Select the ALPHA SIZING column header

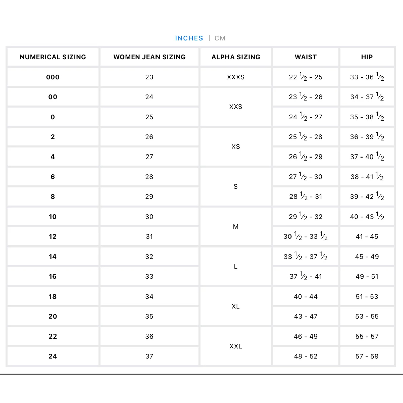point(236,57)
